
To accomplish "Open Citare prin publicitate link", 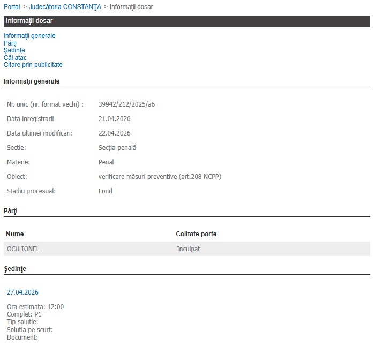I will pos(33,65).
